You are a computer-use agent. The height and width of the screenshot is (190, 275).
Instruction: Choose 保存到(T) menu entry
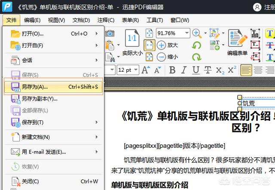pos(53,122)
